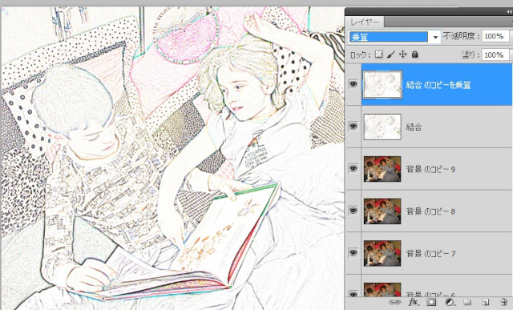513x310 pixels.
Task: Create new fill or adjustment layer icon
Action: [450, 302]
